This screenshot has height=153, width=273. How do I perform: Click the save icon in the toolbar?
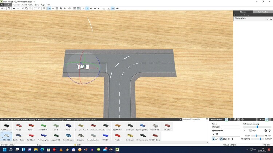pos(2,8)
